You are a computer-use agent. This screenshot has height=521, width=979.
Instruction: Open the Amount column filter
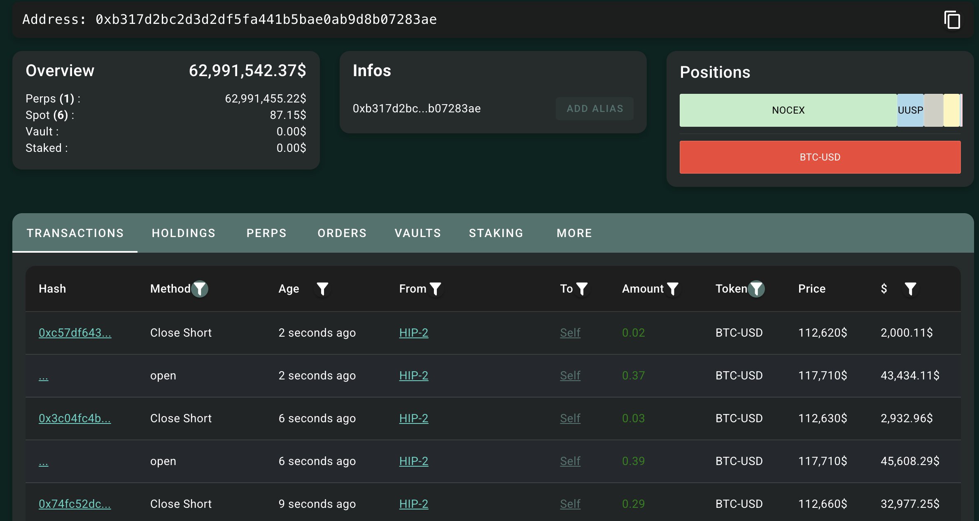coord(672,289)
